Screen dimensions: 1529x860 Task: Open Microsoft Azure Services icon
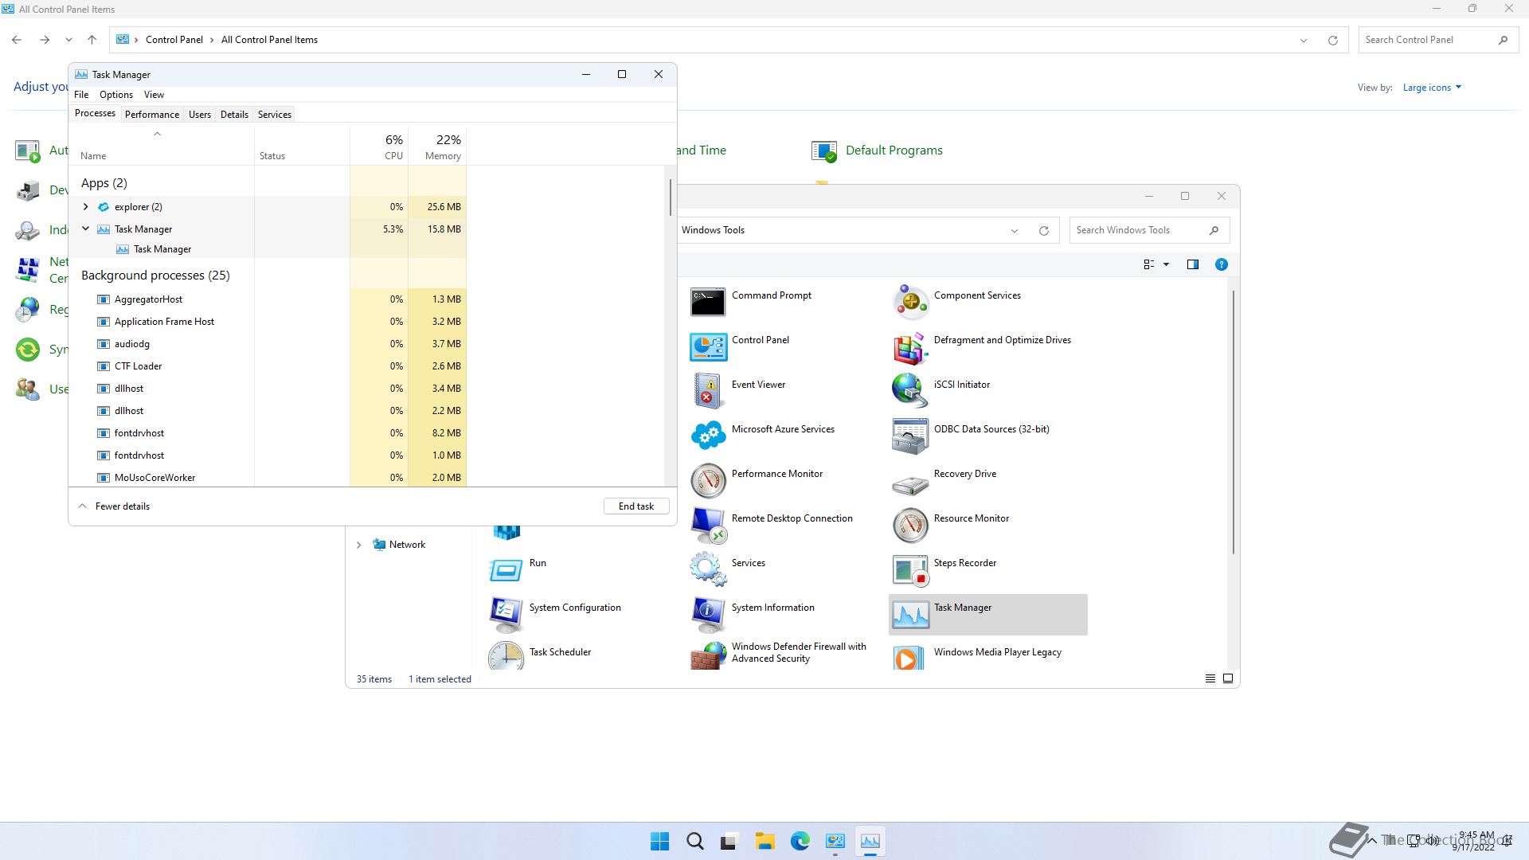(x=708, y=436)
